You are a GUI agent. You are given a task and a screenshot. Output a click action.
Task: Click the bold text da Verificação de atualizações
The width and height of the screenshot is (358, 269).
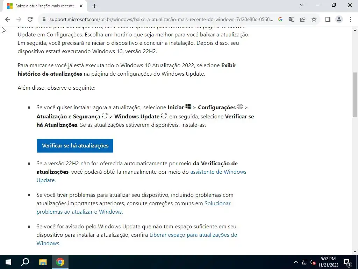137,168
